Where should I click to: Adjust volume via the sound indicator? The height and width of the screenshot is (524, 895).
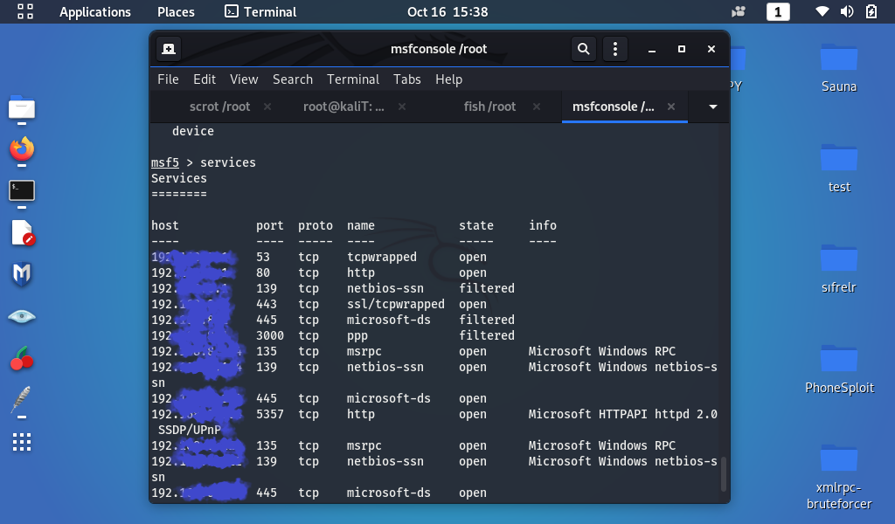coord(846,12)
